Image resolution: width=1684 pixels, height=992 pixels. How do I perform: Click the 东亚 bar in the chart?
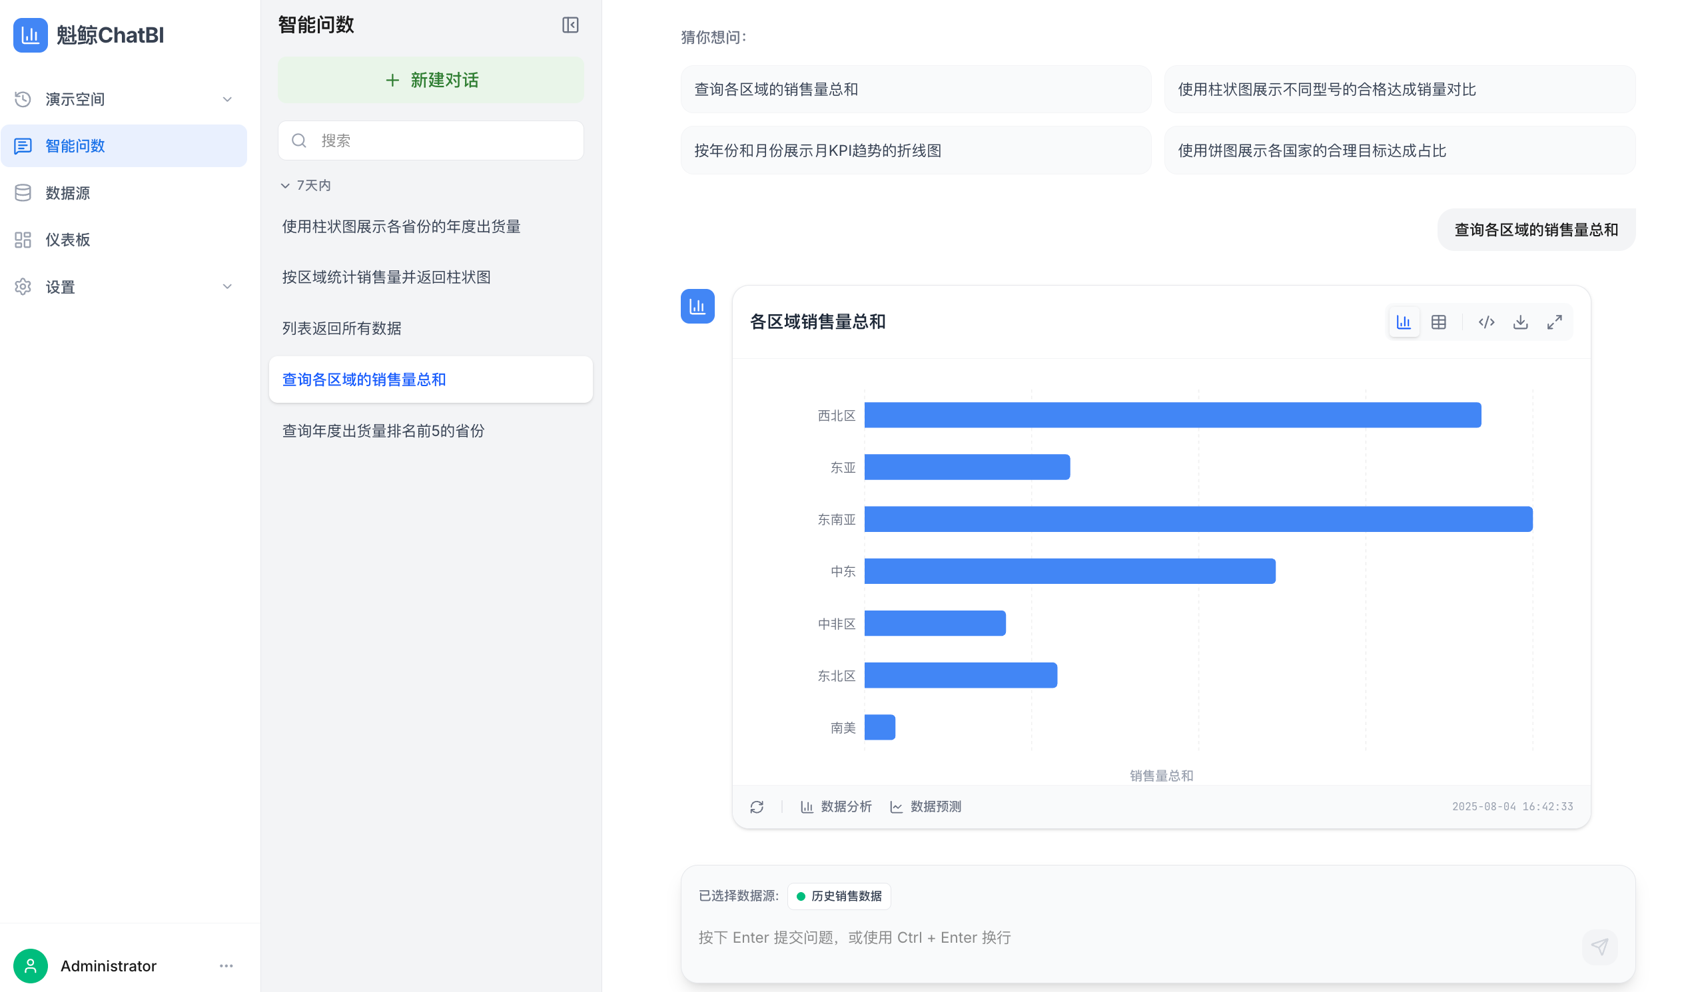[967, 467]
